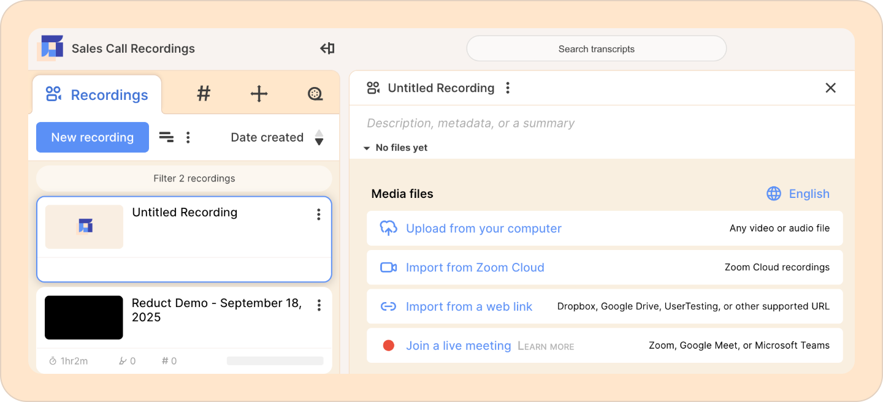Image resolution: width=883 pixels, height=402 pixels.
Task: Click the New recording button
Action: click(93, 137)
